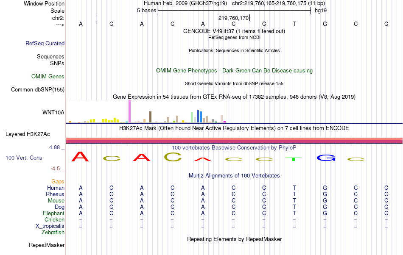
Task: Select the Mouse alignment row label
Action: 56,201
